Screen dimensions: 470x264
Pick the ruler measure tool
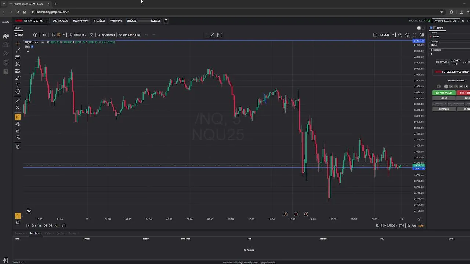tap(18, 101)
